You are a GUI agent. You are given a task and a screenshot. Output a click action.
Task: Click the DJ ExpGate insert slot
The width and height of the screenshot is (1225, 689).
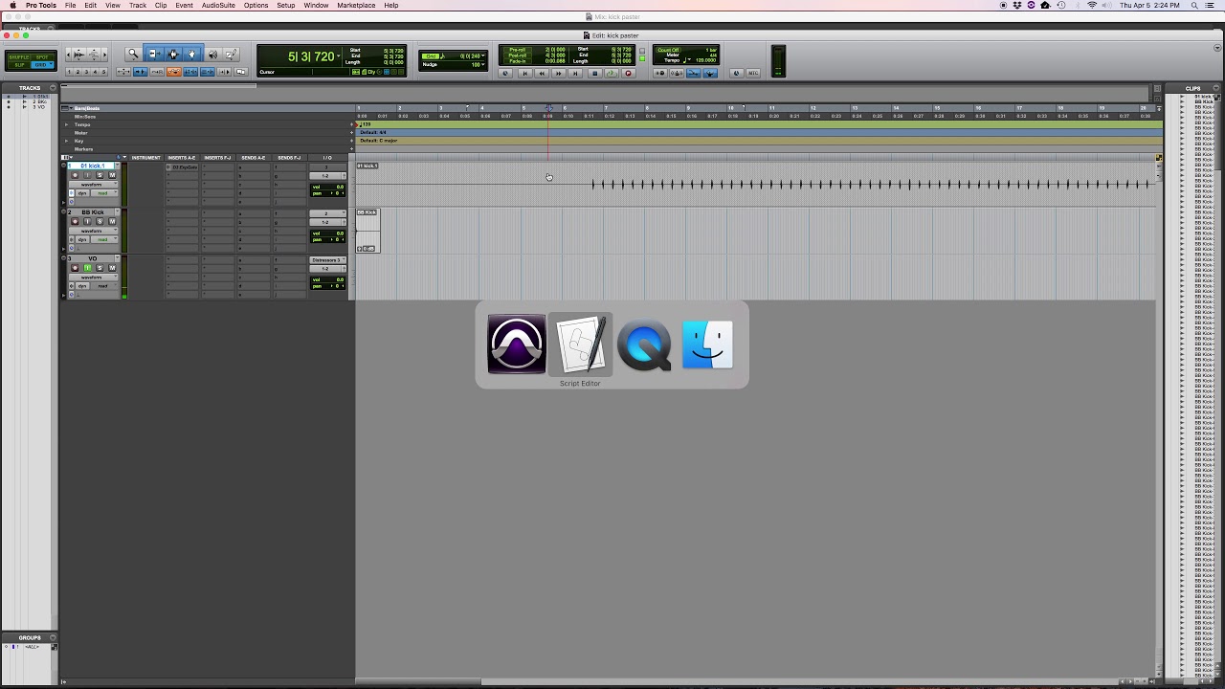182,167
